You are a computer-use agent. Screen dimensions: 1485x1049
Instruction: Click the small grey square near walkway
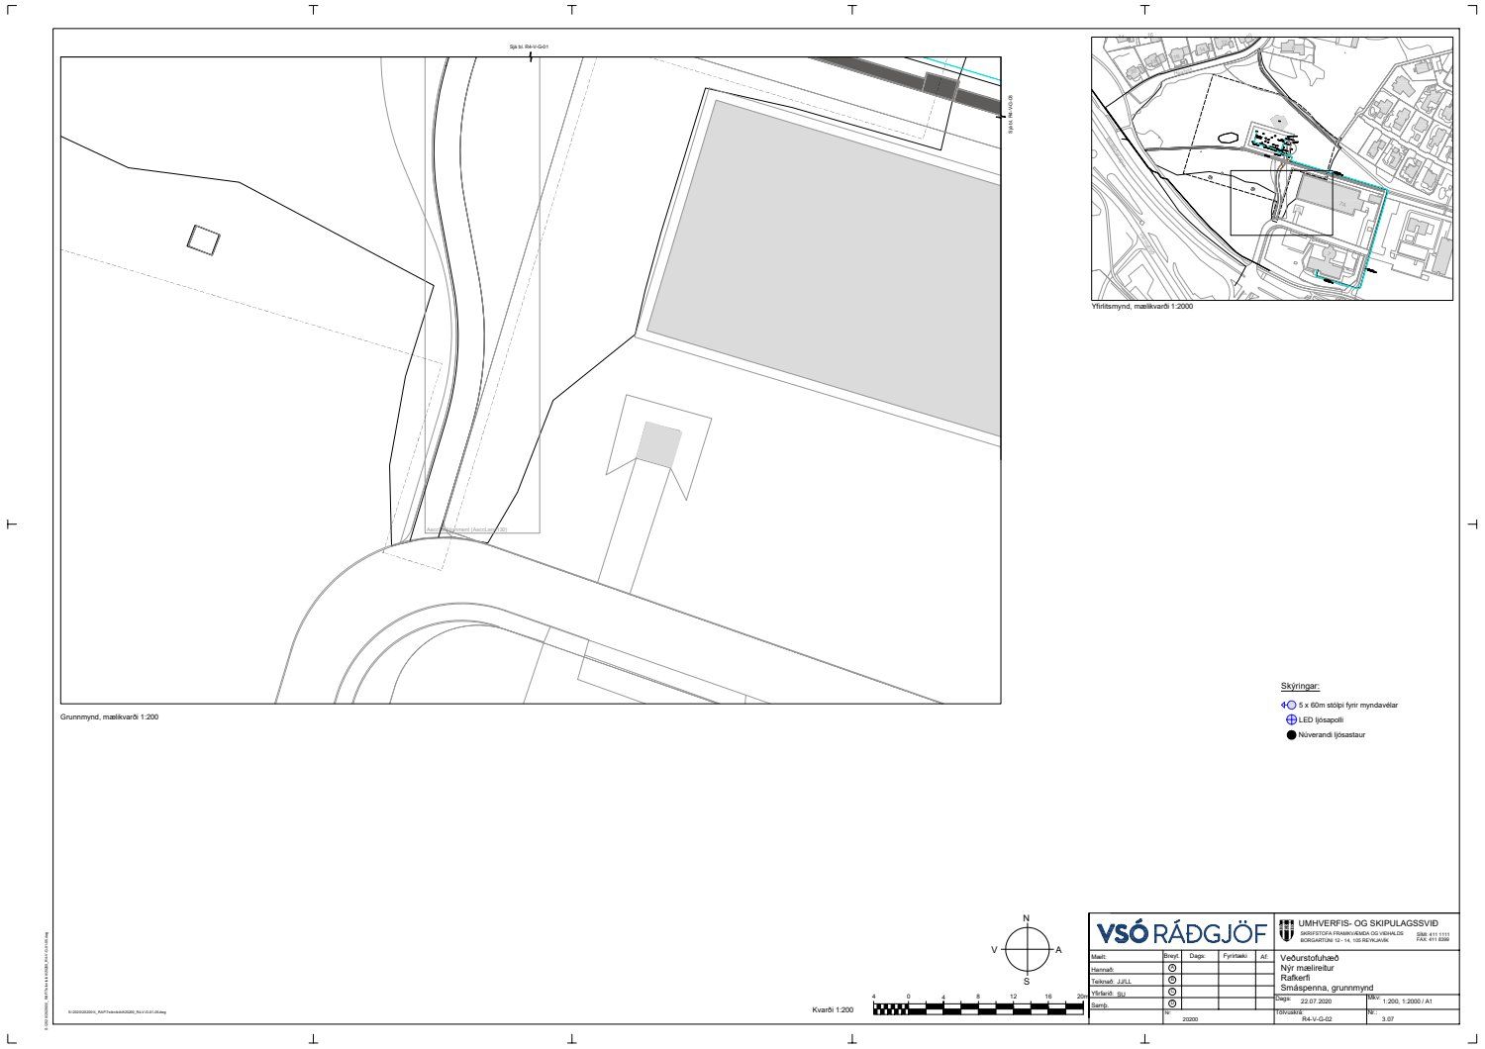click(x=659, y=444)
